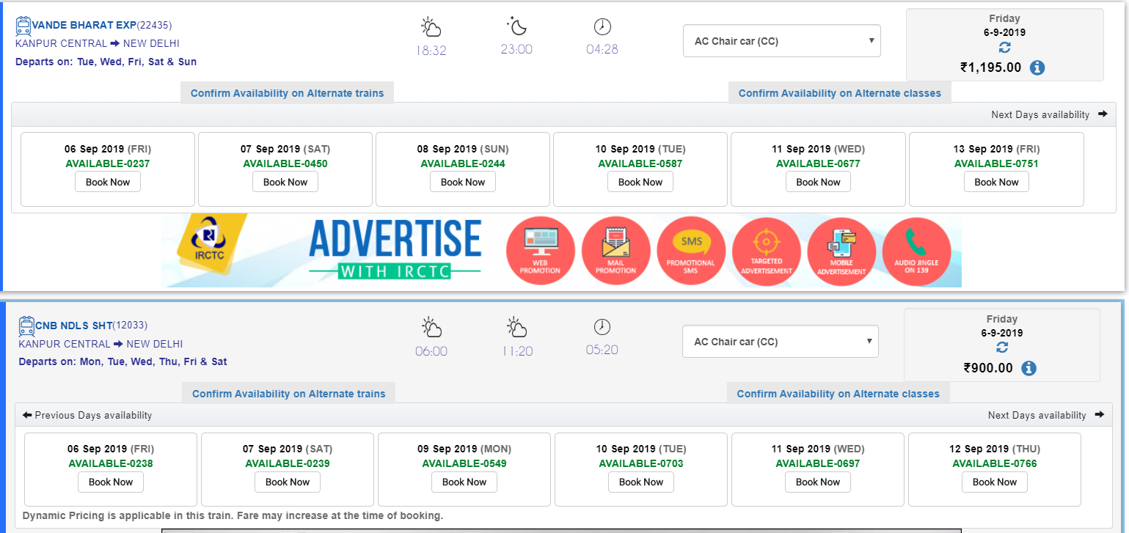Book Vande Bharat for 08 Sep 2019
The height and width of the screenshot is (533, 1129).
(463, 182)
